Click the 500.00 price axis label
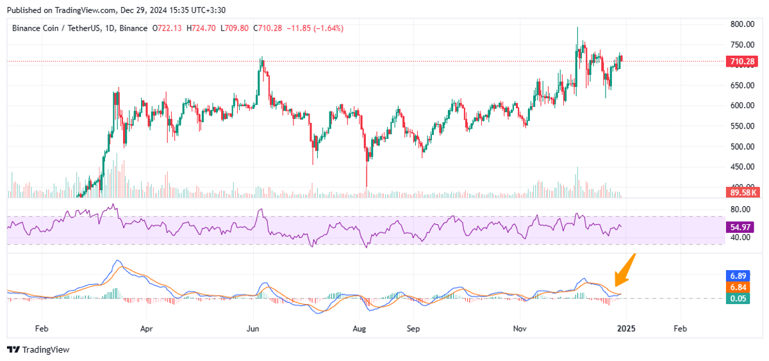The height and width of the screenshot is (361, 769). pos(741,147)
